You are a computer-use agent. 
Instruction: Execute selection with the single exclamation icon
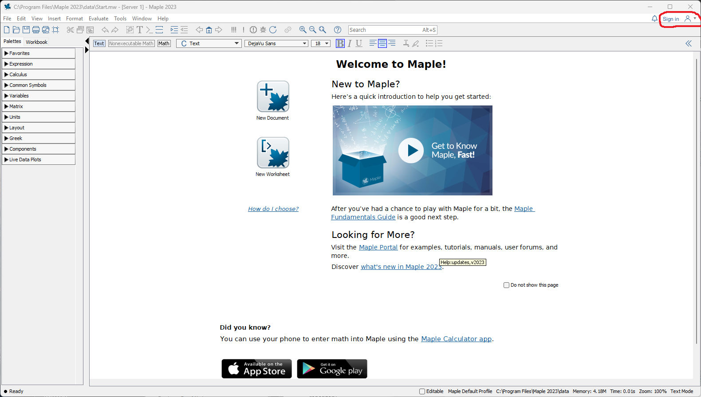[244, 30]
